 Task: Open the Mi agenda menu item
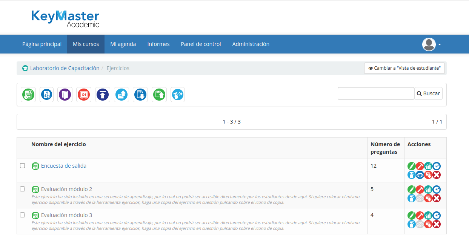point(123,44)
